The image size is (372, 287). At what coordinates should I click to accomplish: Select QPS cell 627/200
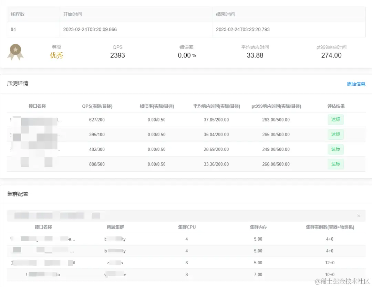[97, 120]
